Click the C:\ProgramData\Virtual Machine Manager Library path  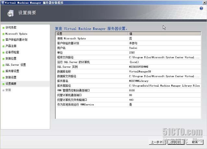[x=164, y=86]
